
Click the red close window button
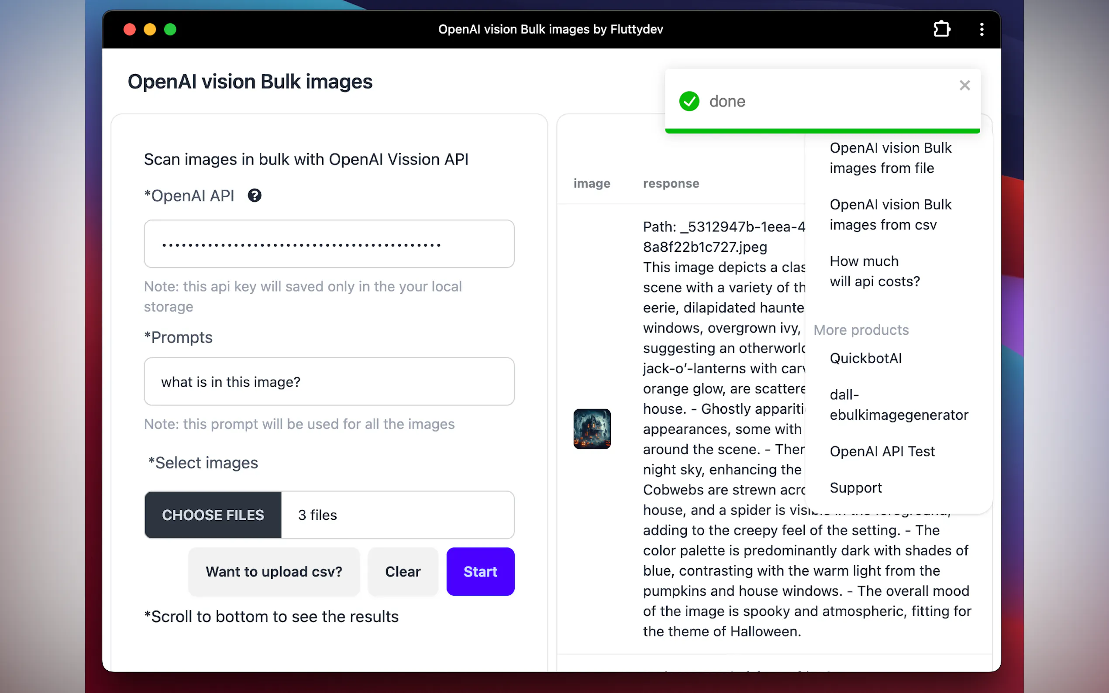(x=130, y=29)
